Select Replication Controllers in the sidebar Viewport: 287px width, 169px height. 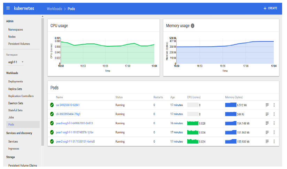pos(21,96)
